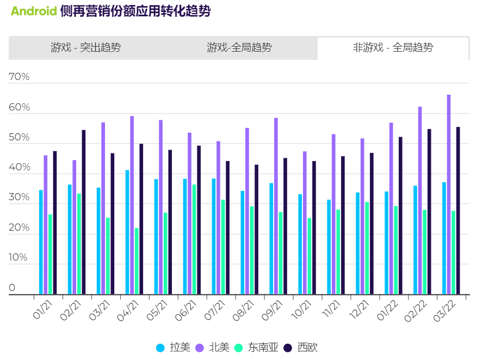Click the 40% y-axis label
This screenshot has width=483, height=359.
20,167
